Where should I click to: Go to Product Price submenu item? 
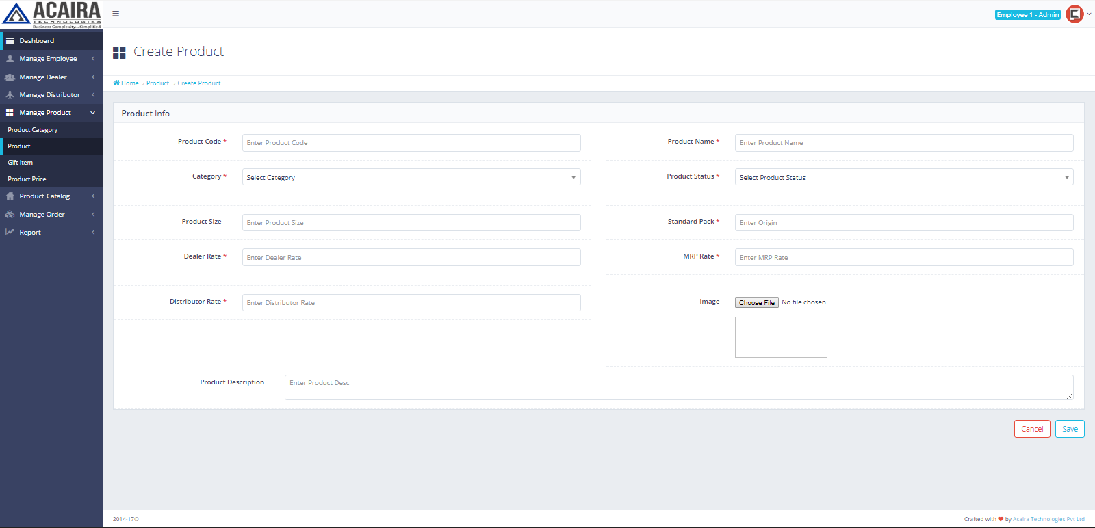[x=27, y=179]
